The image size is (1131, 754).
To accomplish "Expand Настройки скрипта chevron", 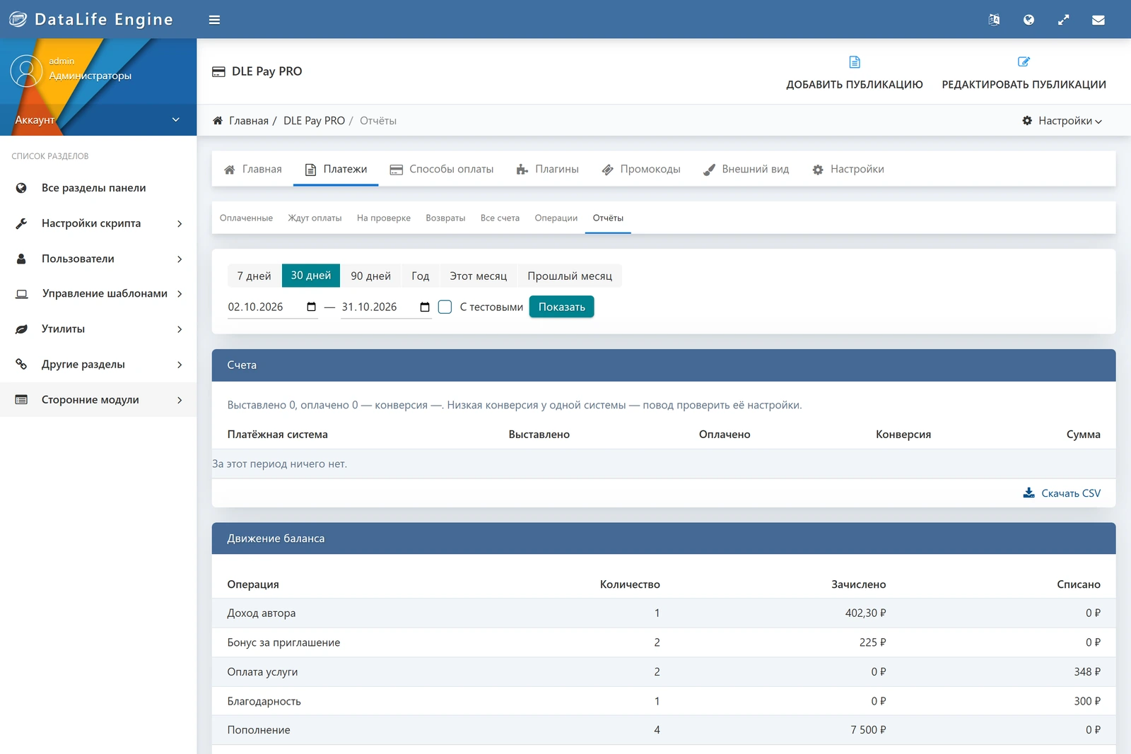I will 180,223.
